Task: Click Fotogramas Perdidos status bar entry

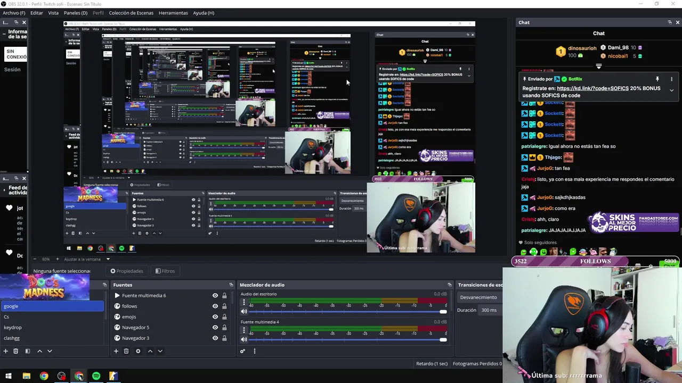Action: [477, 364]
